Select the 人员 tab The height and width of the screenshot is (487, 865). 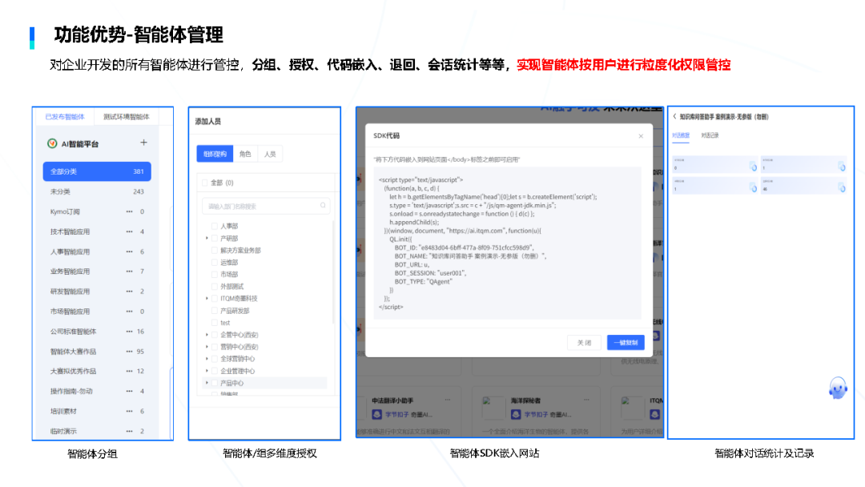270,154
